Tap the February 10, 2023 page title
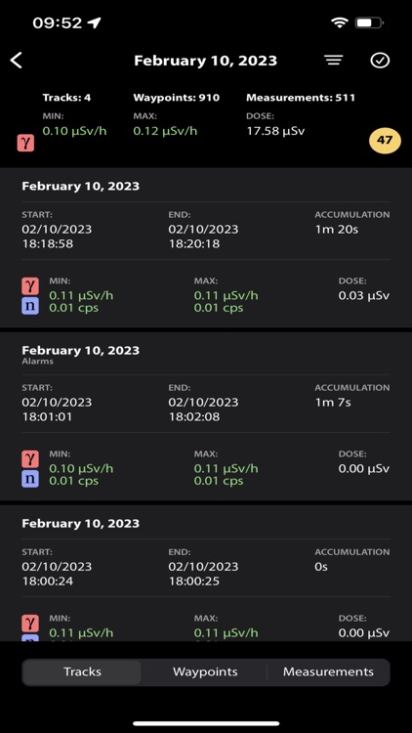 click(x=206, y=61)
